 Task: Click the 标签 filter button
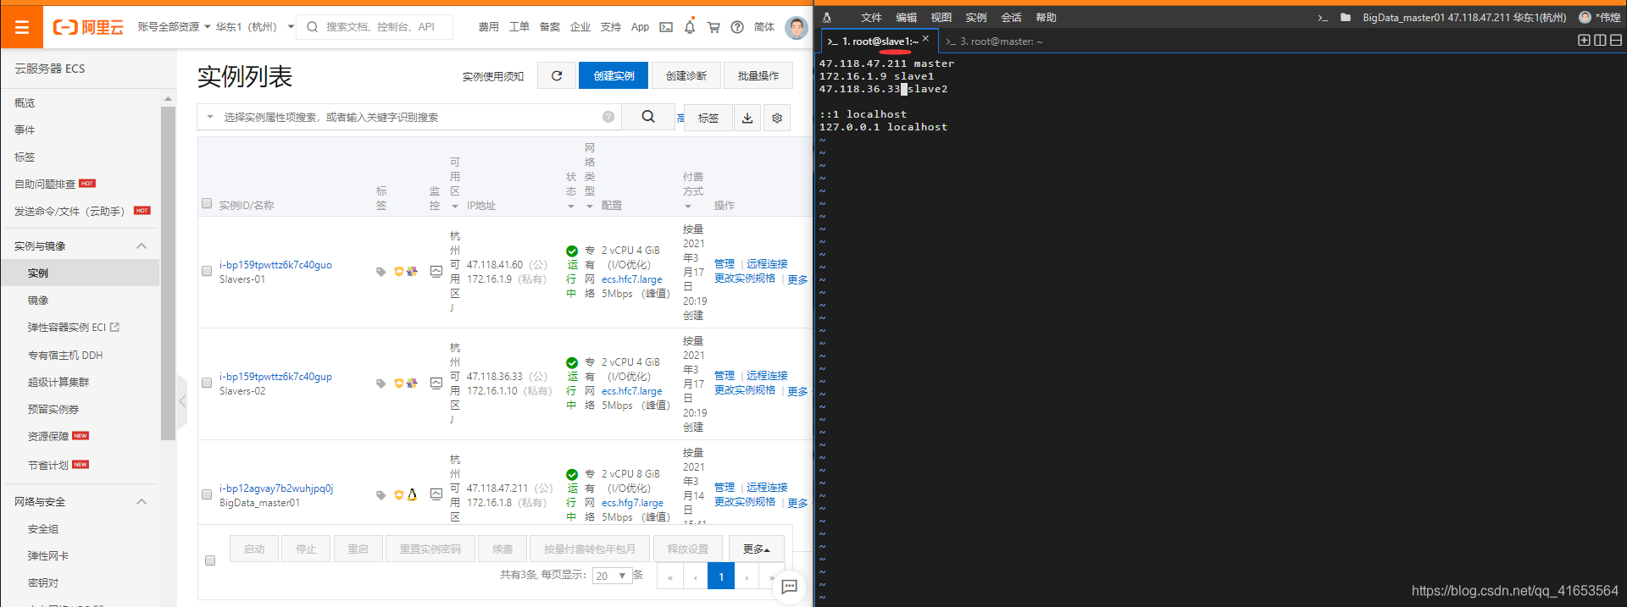(708, 118)
